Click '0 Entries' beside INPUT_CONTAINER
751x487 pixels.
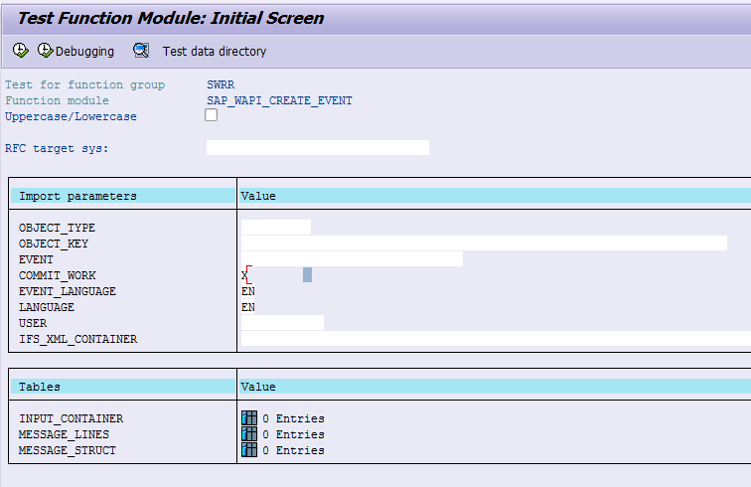[x=293, y=418]
